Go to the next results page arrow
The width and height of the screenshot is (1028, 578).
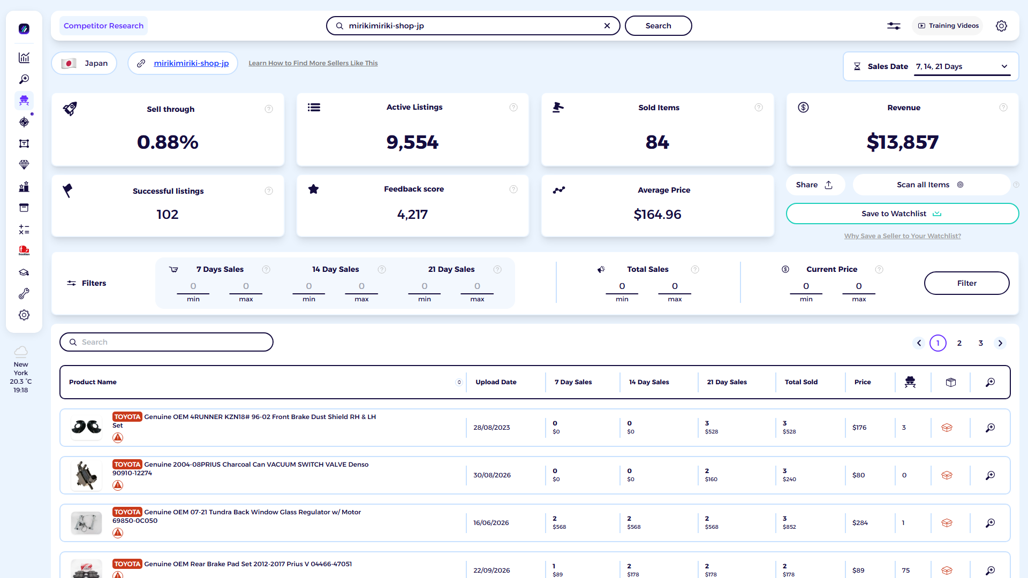pos(1000,343)
